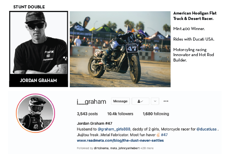Click the number 47 motorcycle racing photo

(120, 49)
